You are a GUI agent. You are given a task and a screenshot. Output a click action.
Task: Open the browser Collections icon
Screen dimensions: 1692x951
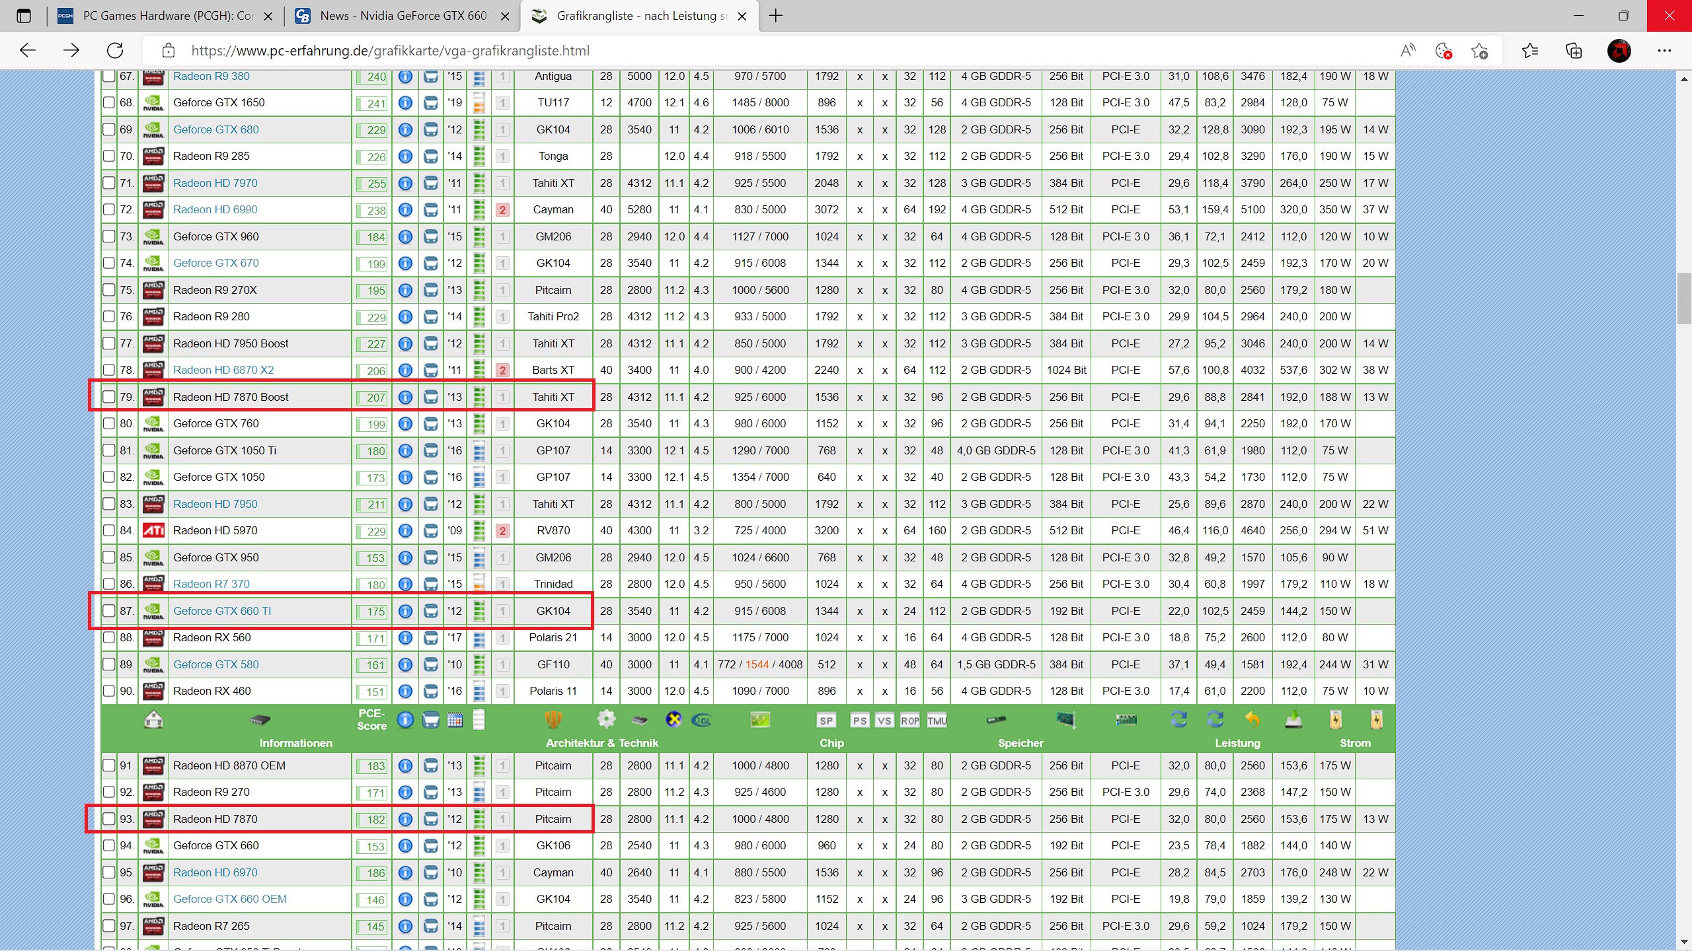coord(1574,51)
